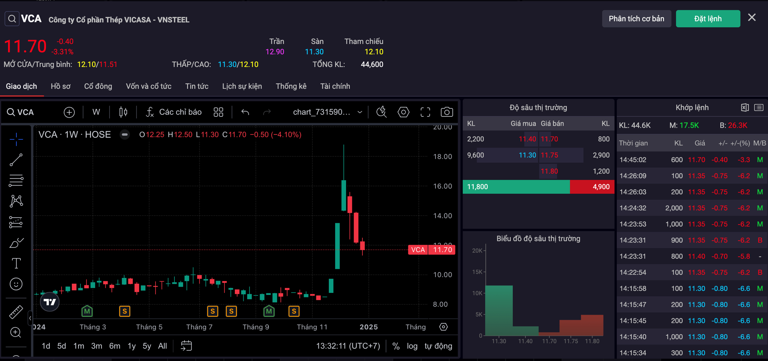
Task: Open chart settings hexagon icon
Action: pyautogui.click(x=403, y=112)
